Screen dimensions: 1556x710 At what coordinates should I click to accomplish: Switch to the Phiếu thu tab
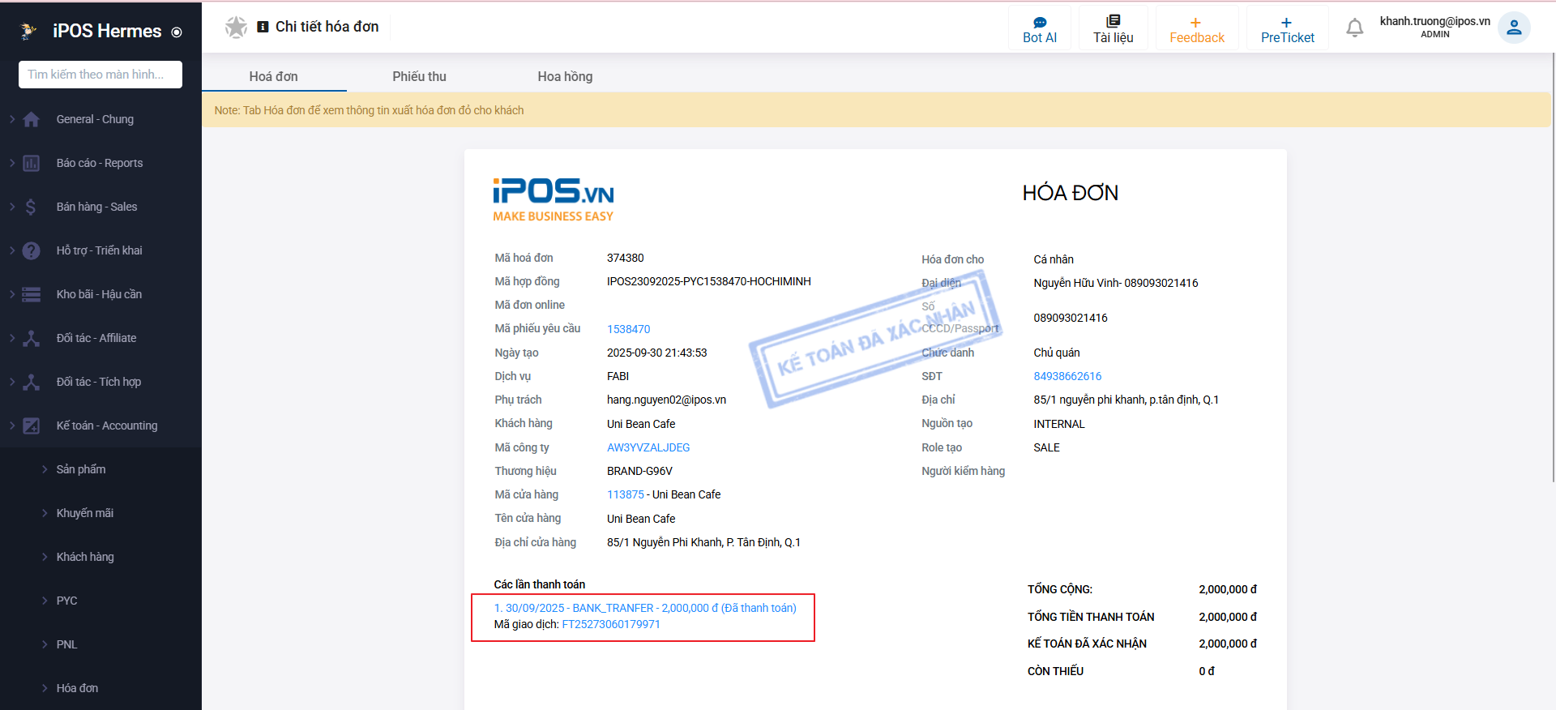(419, 76)
